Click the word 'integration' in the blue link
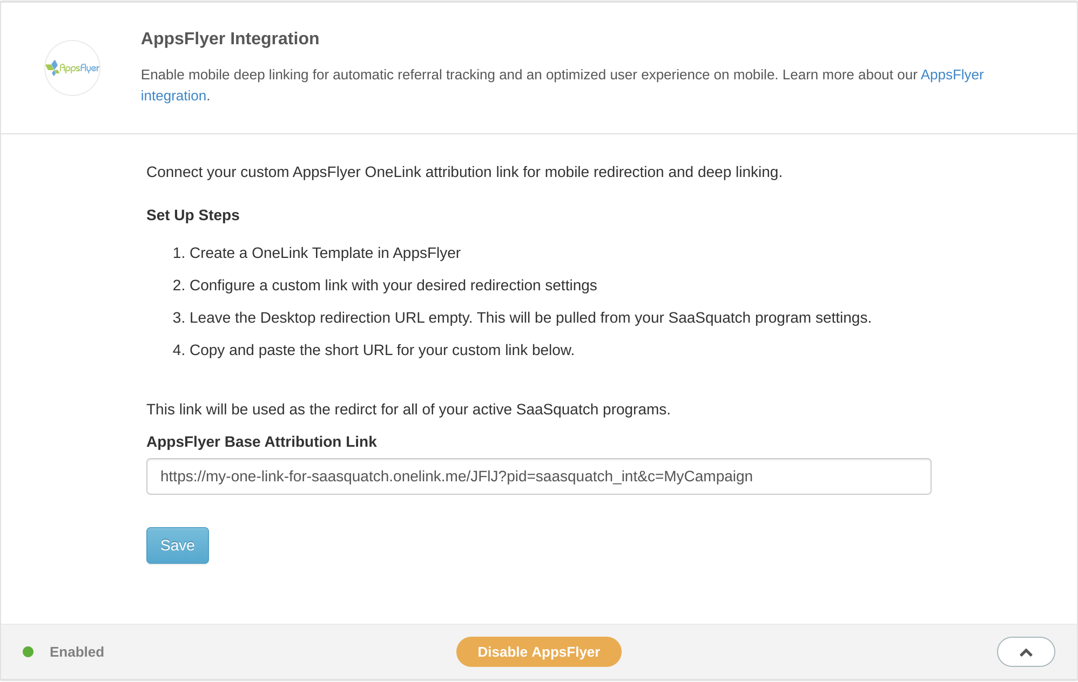Viewport: 1078px width, 682px height. coord(173,96)
